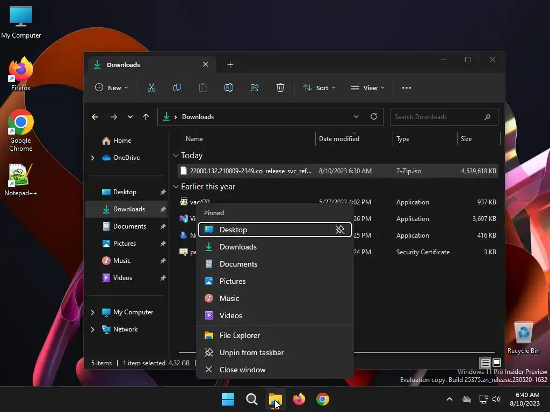Select the My Computer desktop icon
The width and height of the screenshot is (550, 412).
point(21,23)
